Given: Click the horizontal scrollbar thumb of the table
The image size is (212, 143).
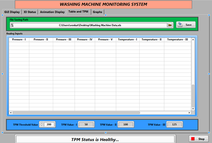Looking at the screenshot, I should [76, 112].
